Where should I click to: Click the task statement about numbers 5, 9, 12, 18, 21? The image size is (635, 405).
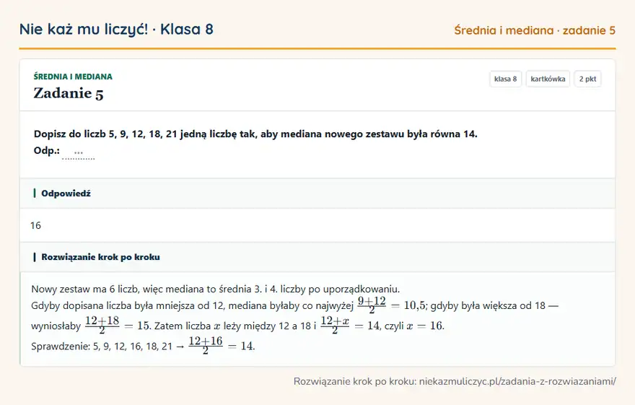tap(255, 134)
